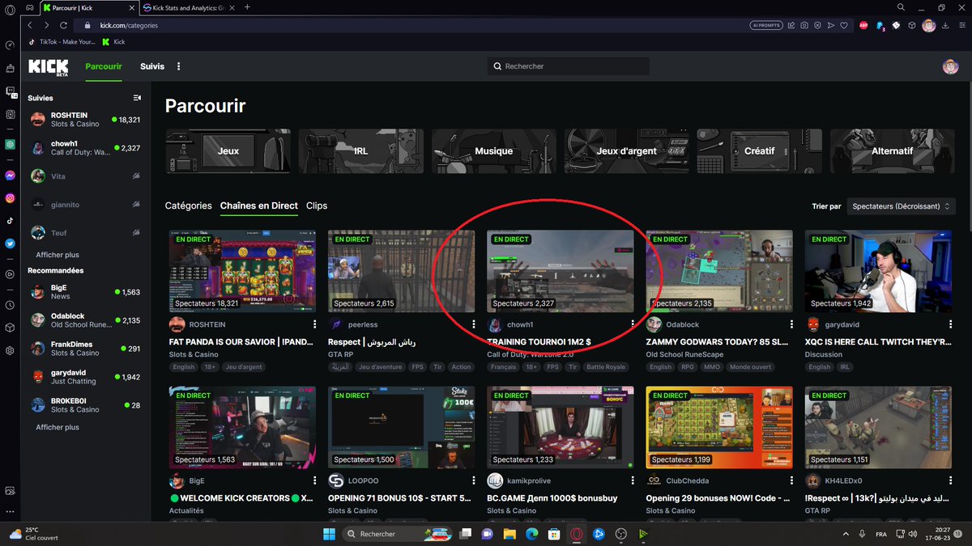
Task: Open Suivis in Kick header
Action: pyautogui.click(x=152, y=66)
